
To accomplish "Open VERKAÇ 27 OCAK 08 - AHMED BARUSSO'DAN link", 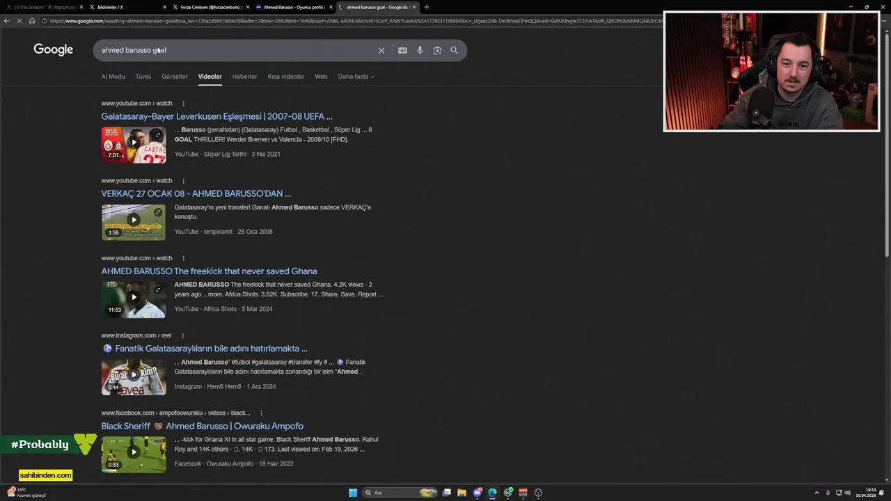I will (x=196, y=193).
